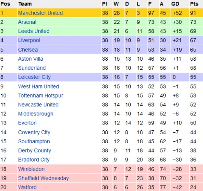Click the Pts column header
Viewport: 203px width, 191px height.
(x=194, y=4)
